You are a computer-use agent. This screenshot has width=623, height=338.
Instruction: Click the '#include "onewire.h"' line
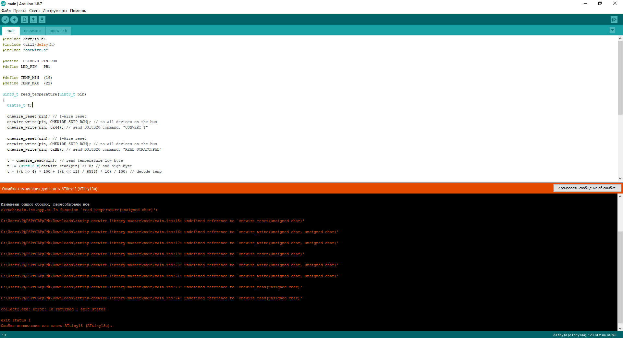tap(25, 50)
